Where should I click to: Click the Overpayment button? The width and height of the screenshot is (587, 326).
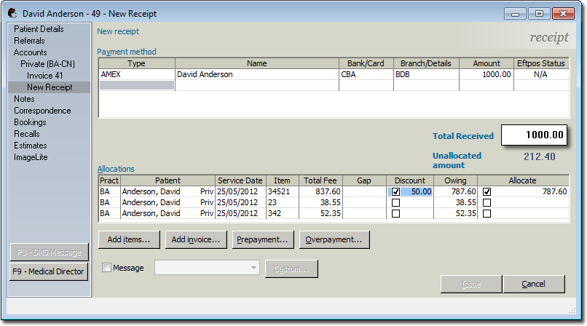point(331,239)
